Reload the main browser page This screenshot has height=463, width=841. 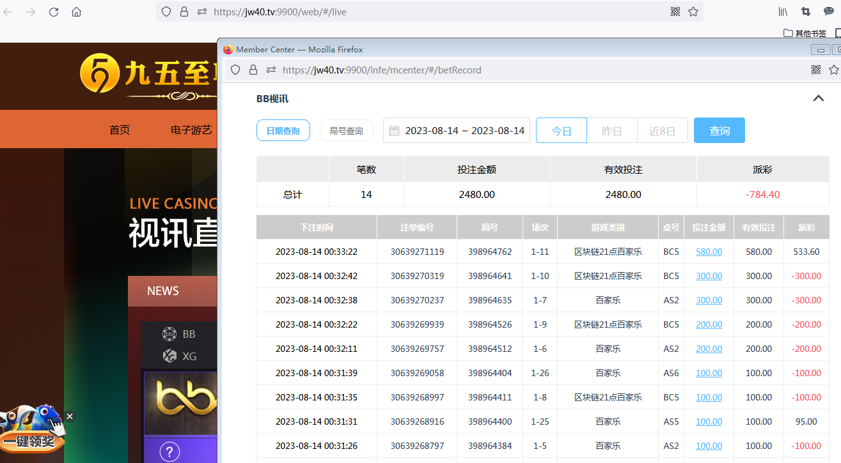(54, 11)
